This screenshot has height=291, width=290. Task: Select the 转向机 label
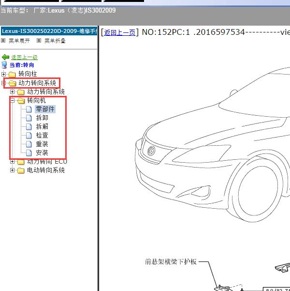coord(36,100)
